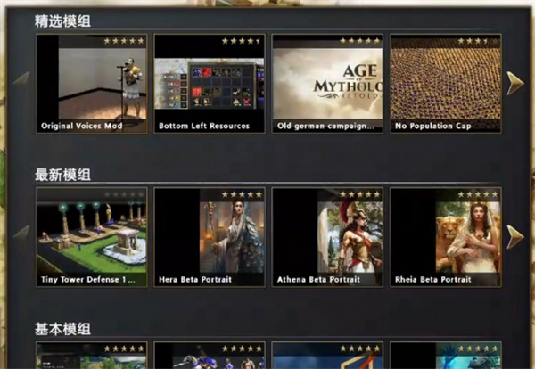Image resolution: width=535 pixels, height=369 pixels.
Task: Click the 精选模组 section heading
Action: pyautogui.click(x=62, y=20)
